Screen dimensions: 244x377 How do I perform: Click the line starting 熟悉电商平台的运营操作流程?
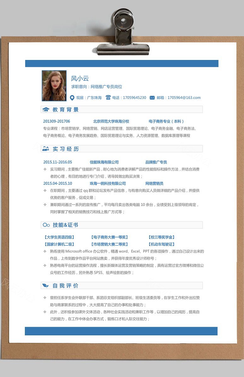127,266
